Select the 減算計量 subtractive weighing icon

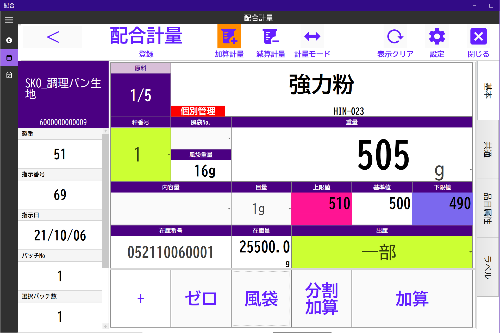(271, 37)
